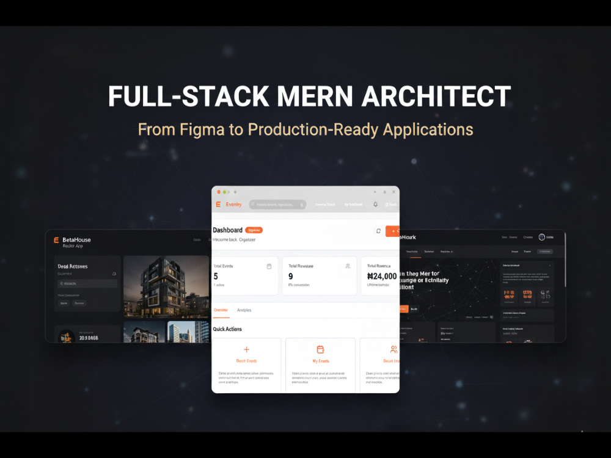Click the 'Quick Actions' heading
Screen dimensions: 611x458
coord(227,329)
